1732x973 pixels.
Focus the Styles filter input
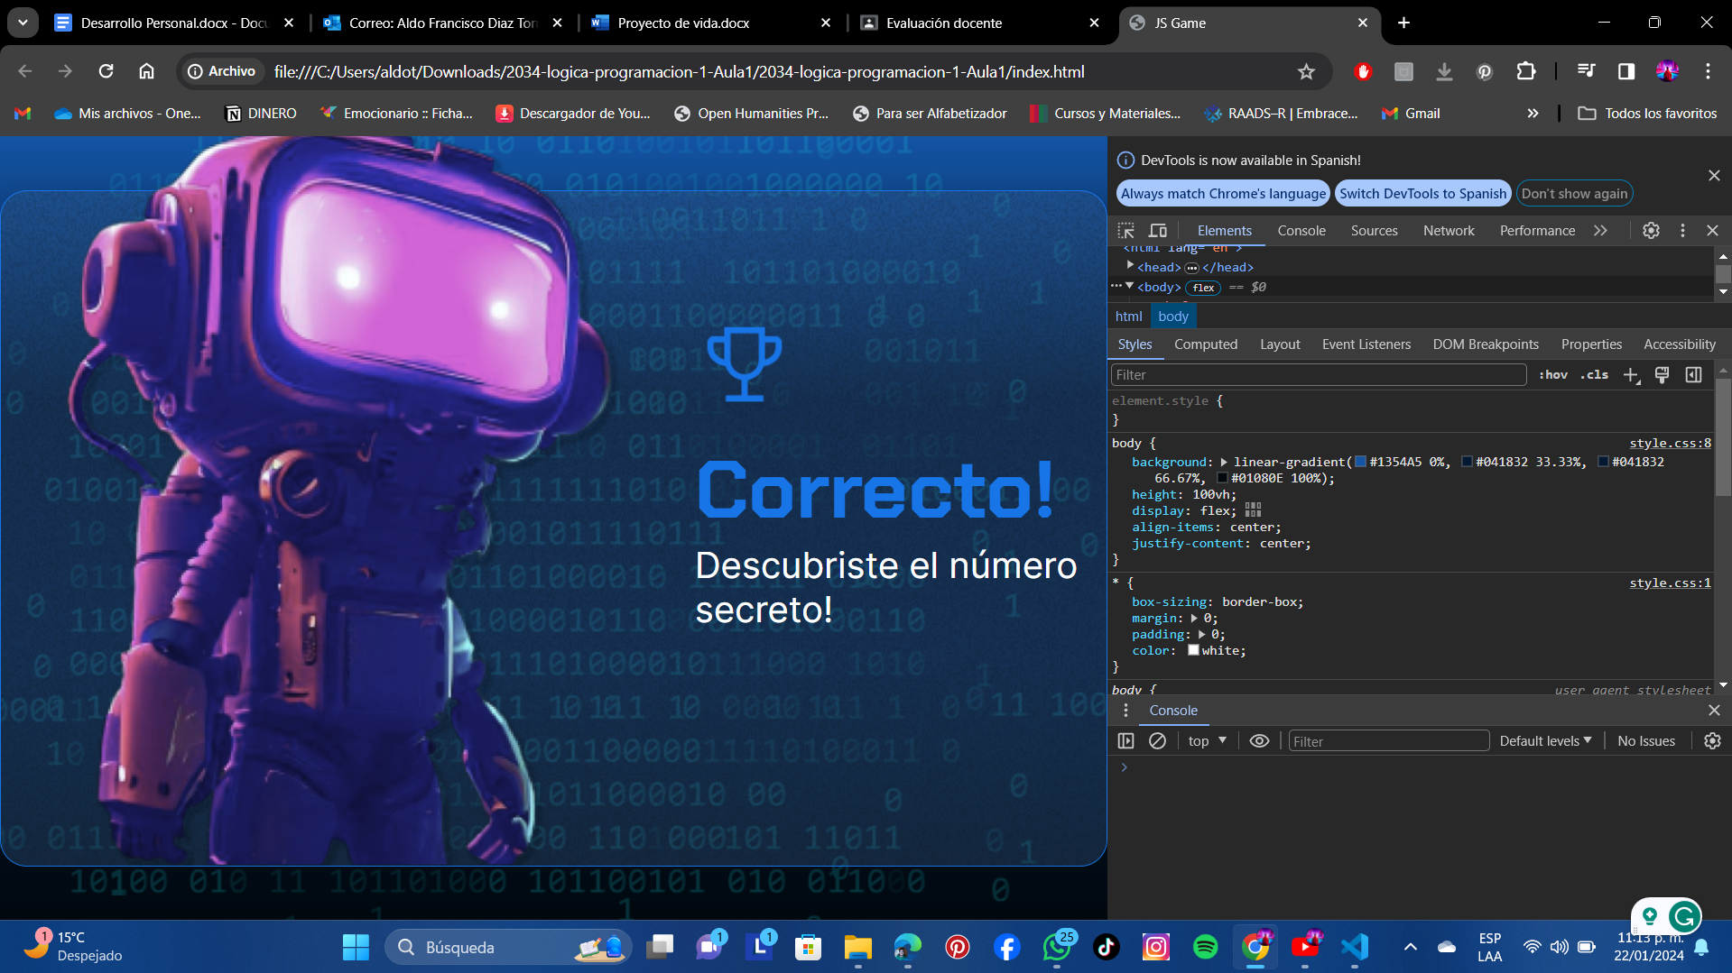click(x=1318, y=375)
